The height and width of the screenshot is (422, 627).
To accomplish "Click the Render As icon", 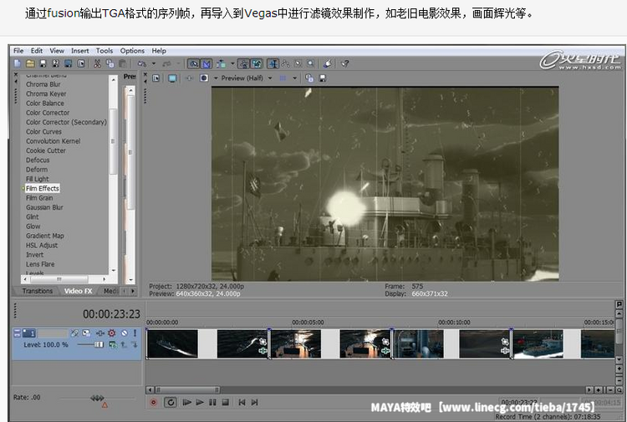I will point(69,64).
